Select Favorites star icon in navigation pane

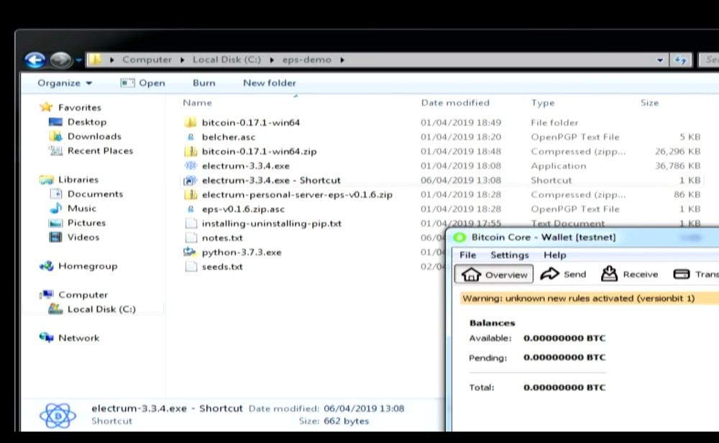pyautogui.click(x=46, y=107)
